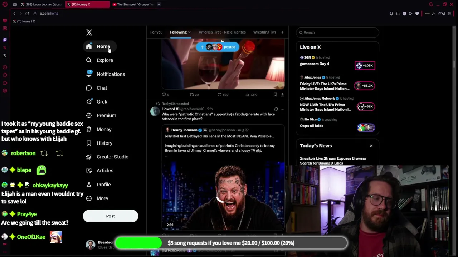The image size is (458, 257).
Task: Open the History sidebar link
Action: 104,143
